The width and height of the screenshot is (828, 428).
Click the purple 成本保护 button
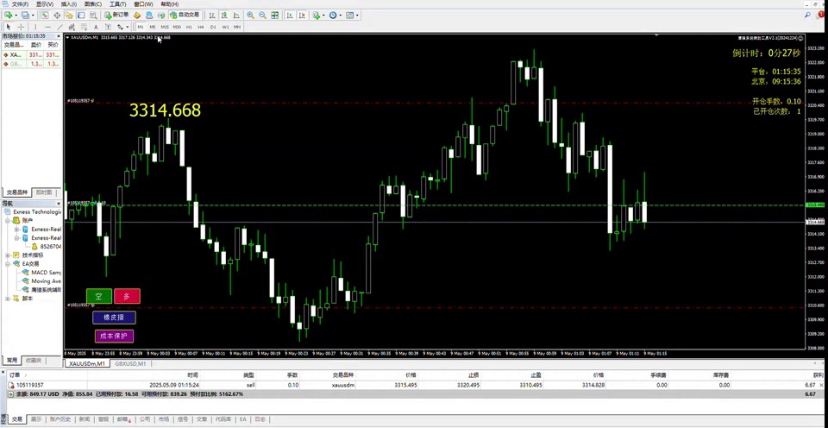click(114, 336)
